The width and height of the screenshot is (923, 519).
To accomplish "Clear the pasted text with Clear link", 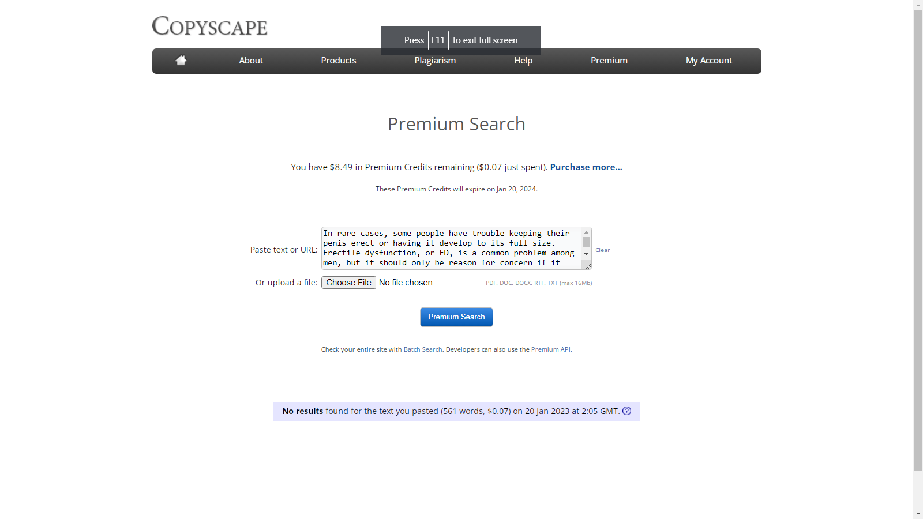I will [603, 250].
